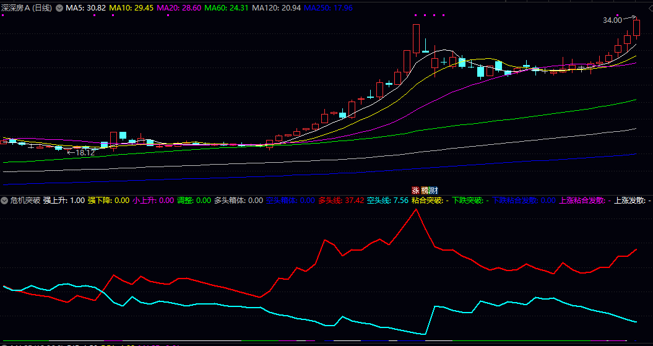
Task: Select the MA5 moving average label
Action: pyautogui.click(x=86, y=8)
